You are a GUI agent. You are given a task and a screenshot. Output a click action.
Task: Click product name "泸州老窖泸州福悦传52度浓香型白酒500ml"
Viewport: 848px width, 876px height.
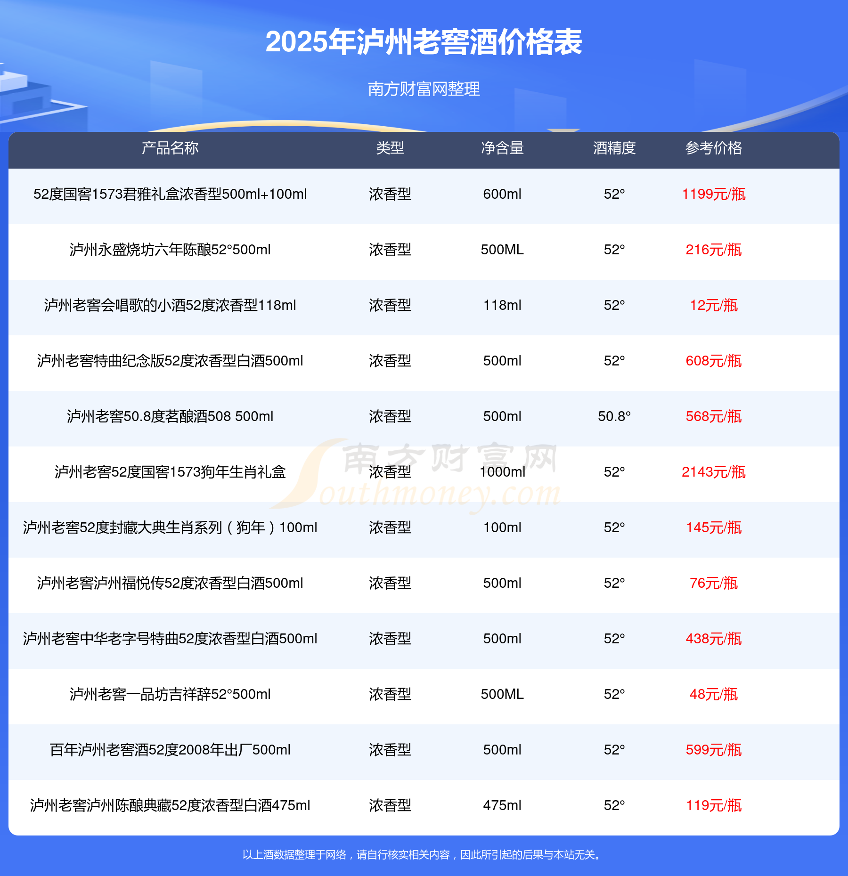pos(170,583)
